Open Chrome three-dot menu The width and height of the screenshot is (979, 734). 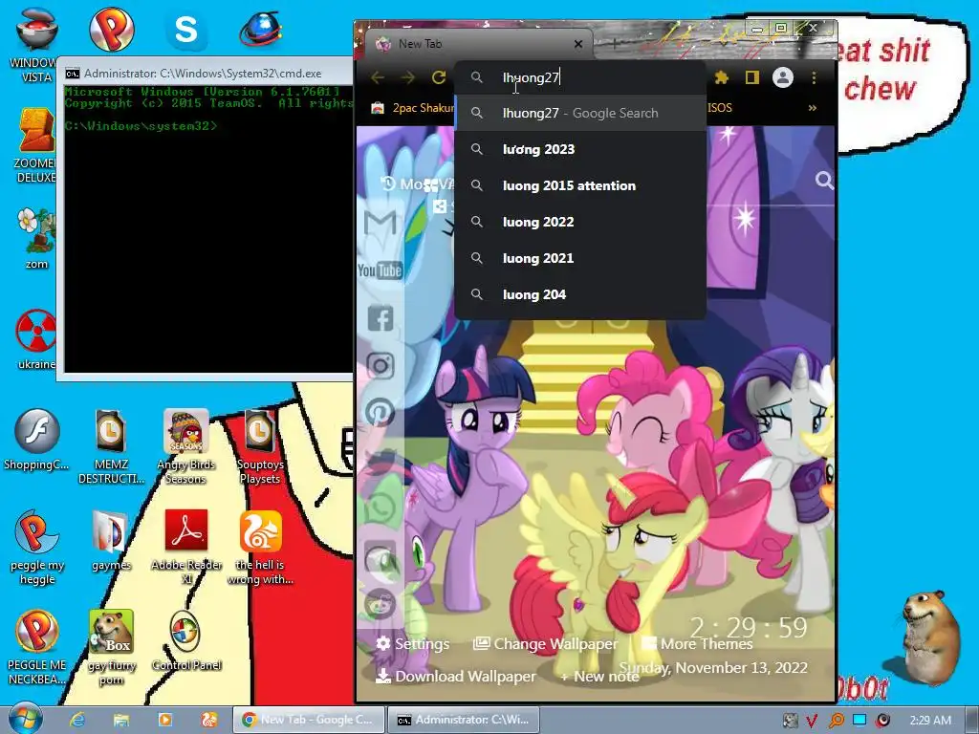pos(814,77)
